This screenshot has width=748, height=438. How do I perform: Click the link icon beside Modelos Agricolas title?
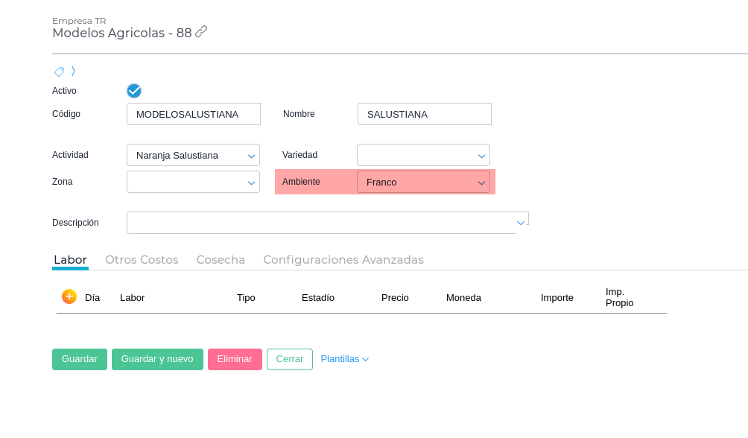pyautogui.click(x=201, y=32)
